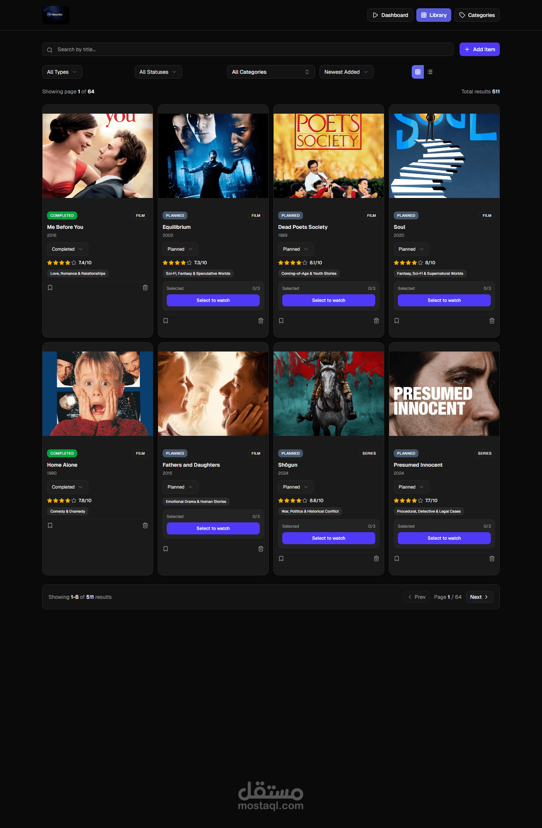Image resolution: width=542 pixels, height=828 pixels.
Task: Go to the Next page
Action: tap(480, 597)
